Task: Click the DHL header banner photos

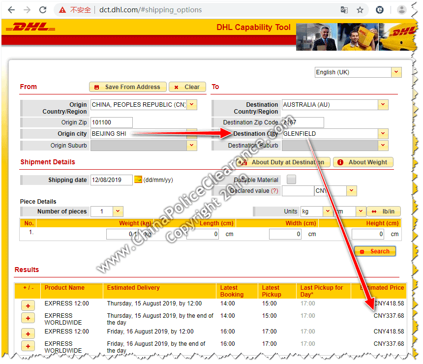Action: (x=356, y=37)
